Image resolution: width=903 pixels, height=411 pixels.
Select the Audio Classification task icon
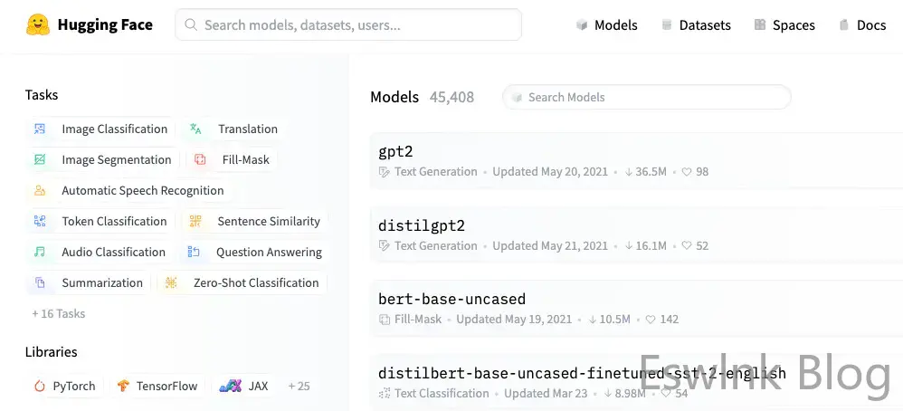[40, 253]
